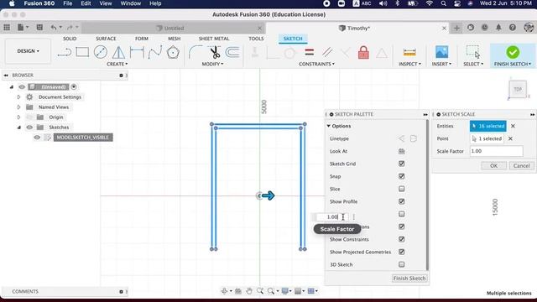Toggle visibility of Sketches folder

29,128
